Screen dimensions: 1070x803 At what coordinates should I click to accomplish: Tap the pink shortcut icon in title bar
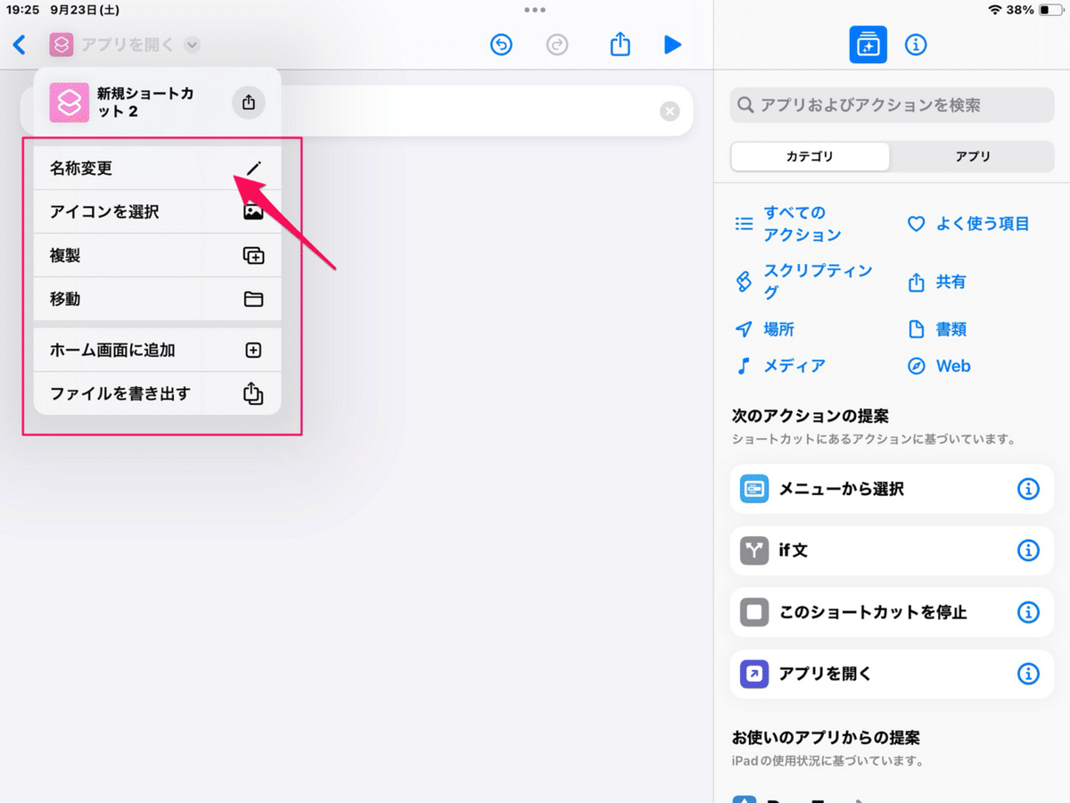(62, 45)
